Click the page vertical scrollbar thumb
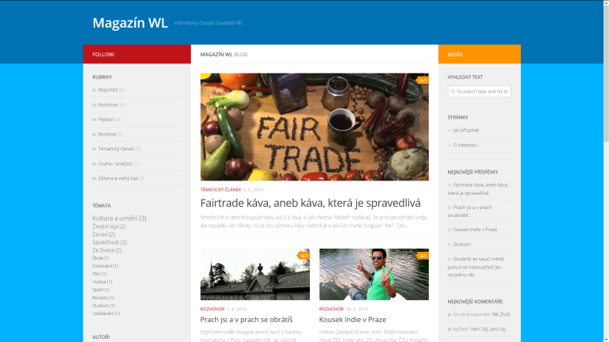The width and height of the screenshot is (609, 342). (606, 74)
